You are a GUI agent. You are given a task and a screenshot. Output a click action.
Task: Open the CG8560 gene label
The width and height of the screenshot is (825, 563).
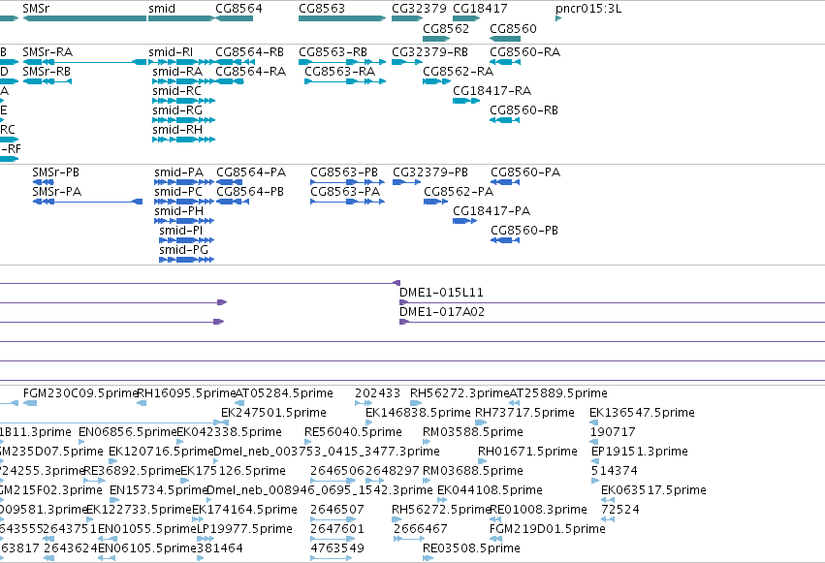point(513,28)
